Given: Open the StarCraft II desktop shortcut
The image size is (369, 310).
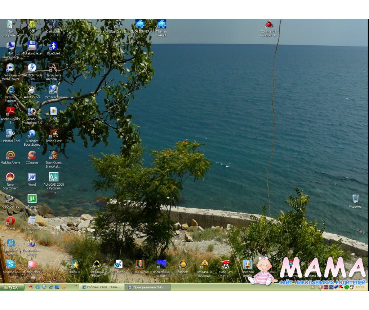Looking at the screenshot, I should 118,25.
